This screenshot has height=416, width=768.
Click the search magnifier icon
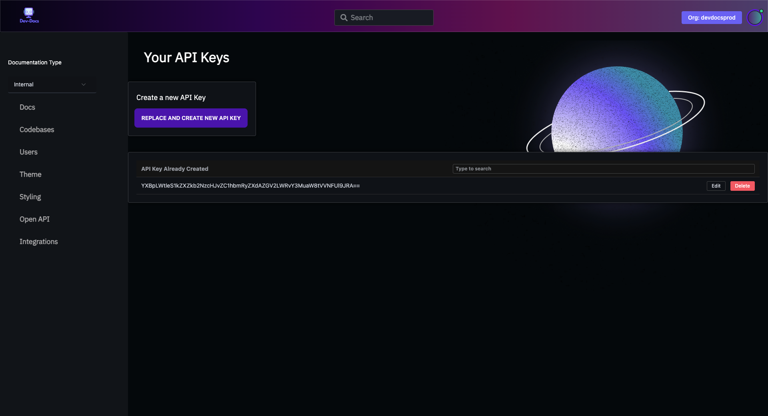point(344,17)
